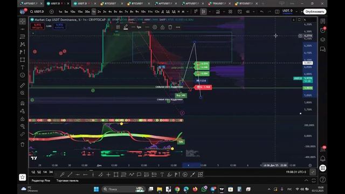Select the crosshair cursor tool in left toolbar

point(23,22)
